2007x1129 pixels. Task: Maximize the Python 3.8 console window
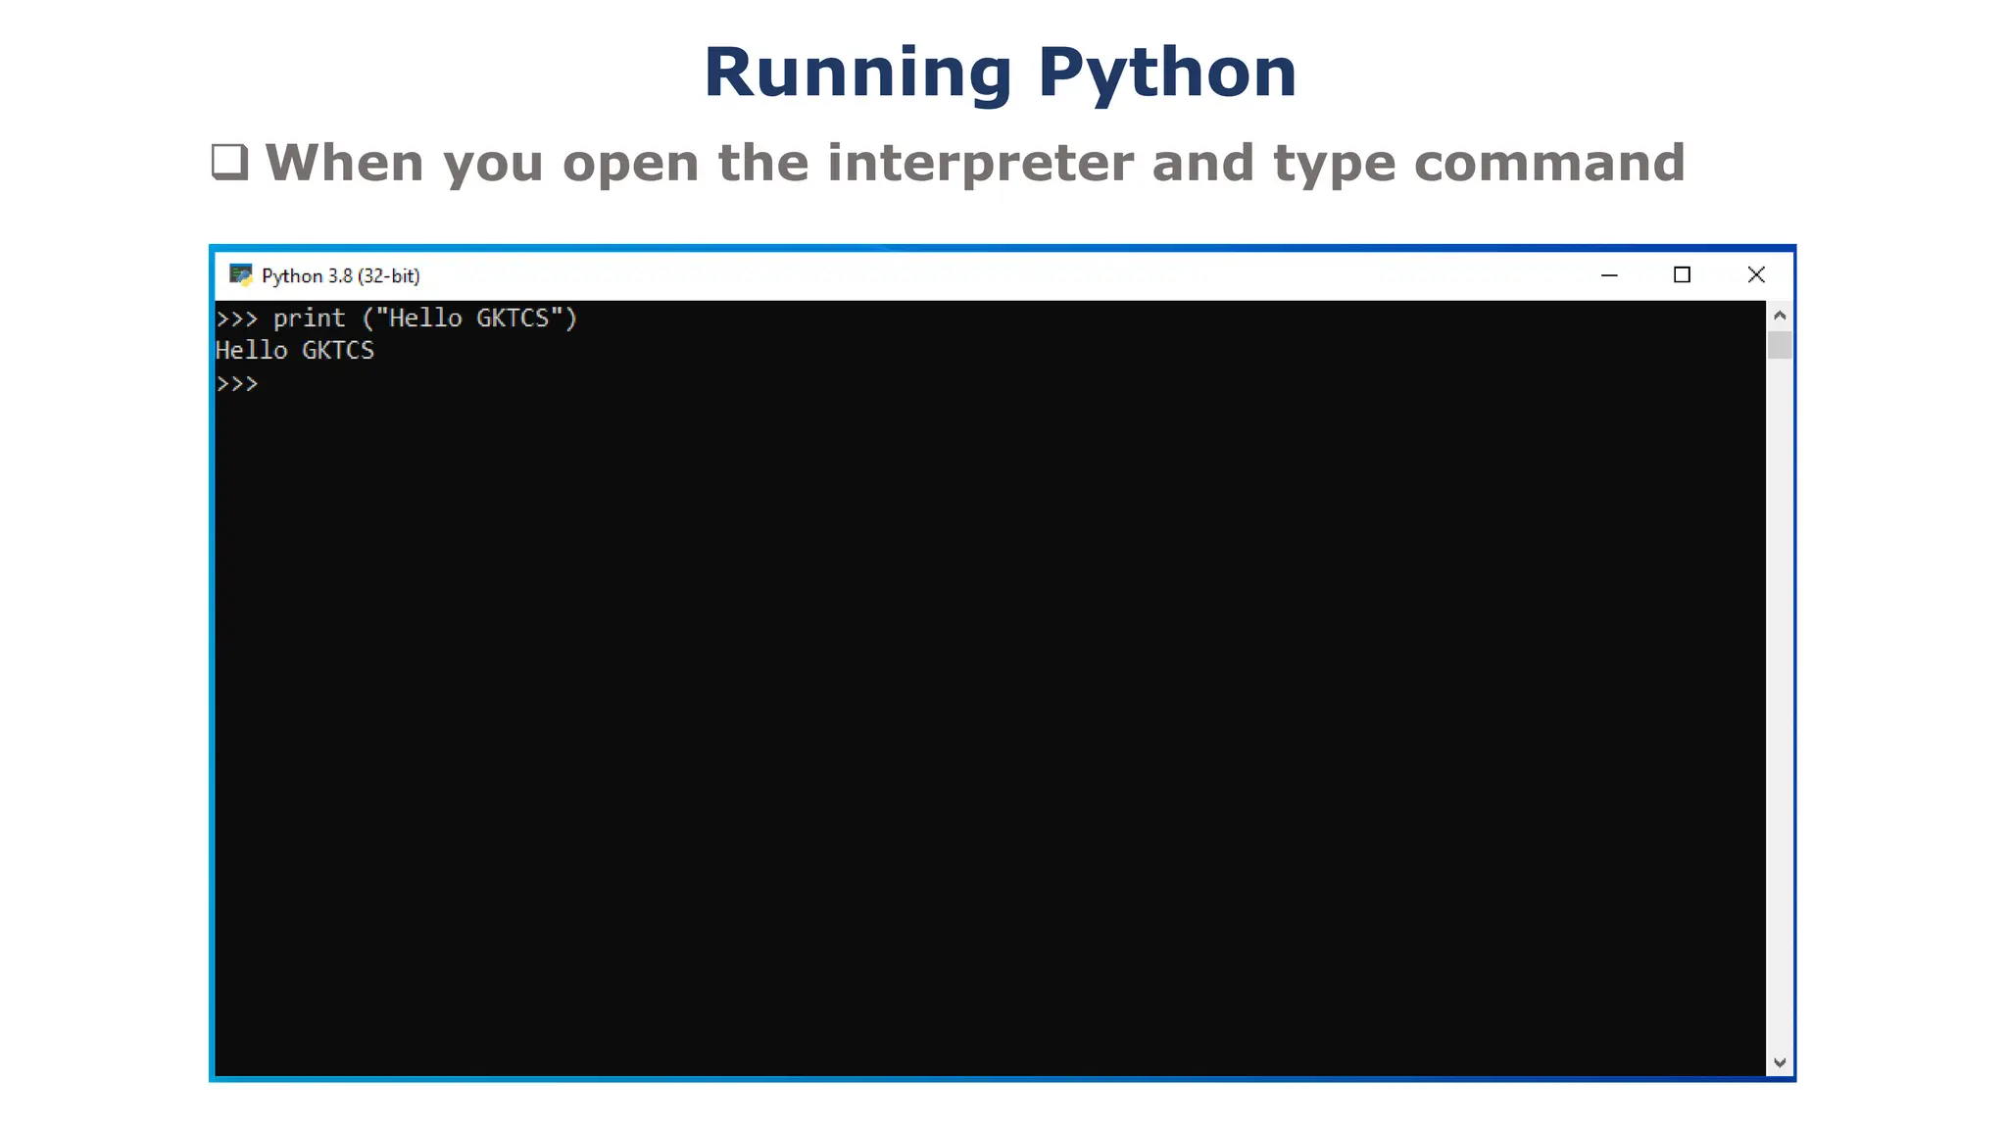coord(1682,275)
